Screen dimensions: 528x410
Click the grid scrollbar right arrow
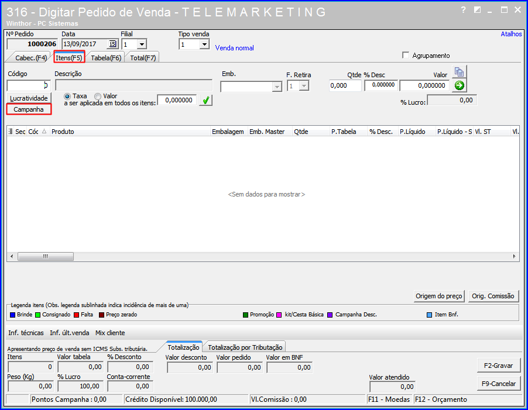pos(514,257)
